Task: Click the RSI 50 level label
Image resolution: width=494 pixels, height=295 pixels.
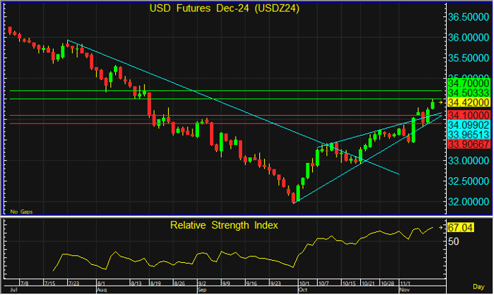Action: 453,241
